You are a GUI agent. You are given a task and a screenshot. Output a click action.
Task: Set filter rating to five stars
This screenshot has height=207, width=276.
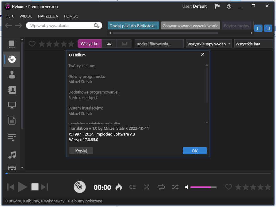coord(71,44)
